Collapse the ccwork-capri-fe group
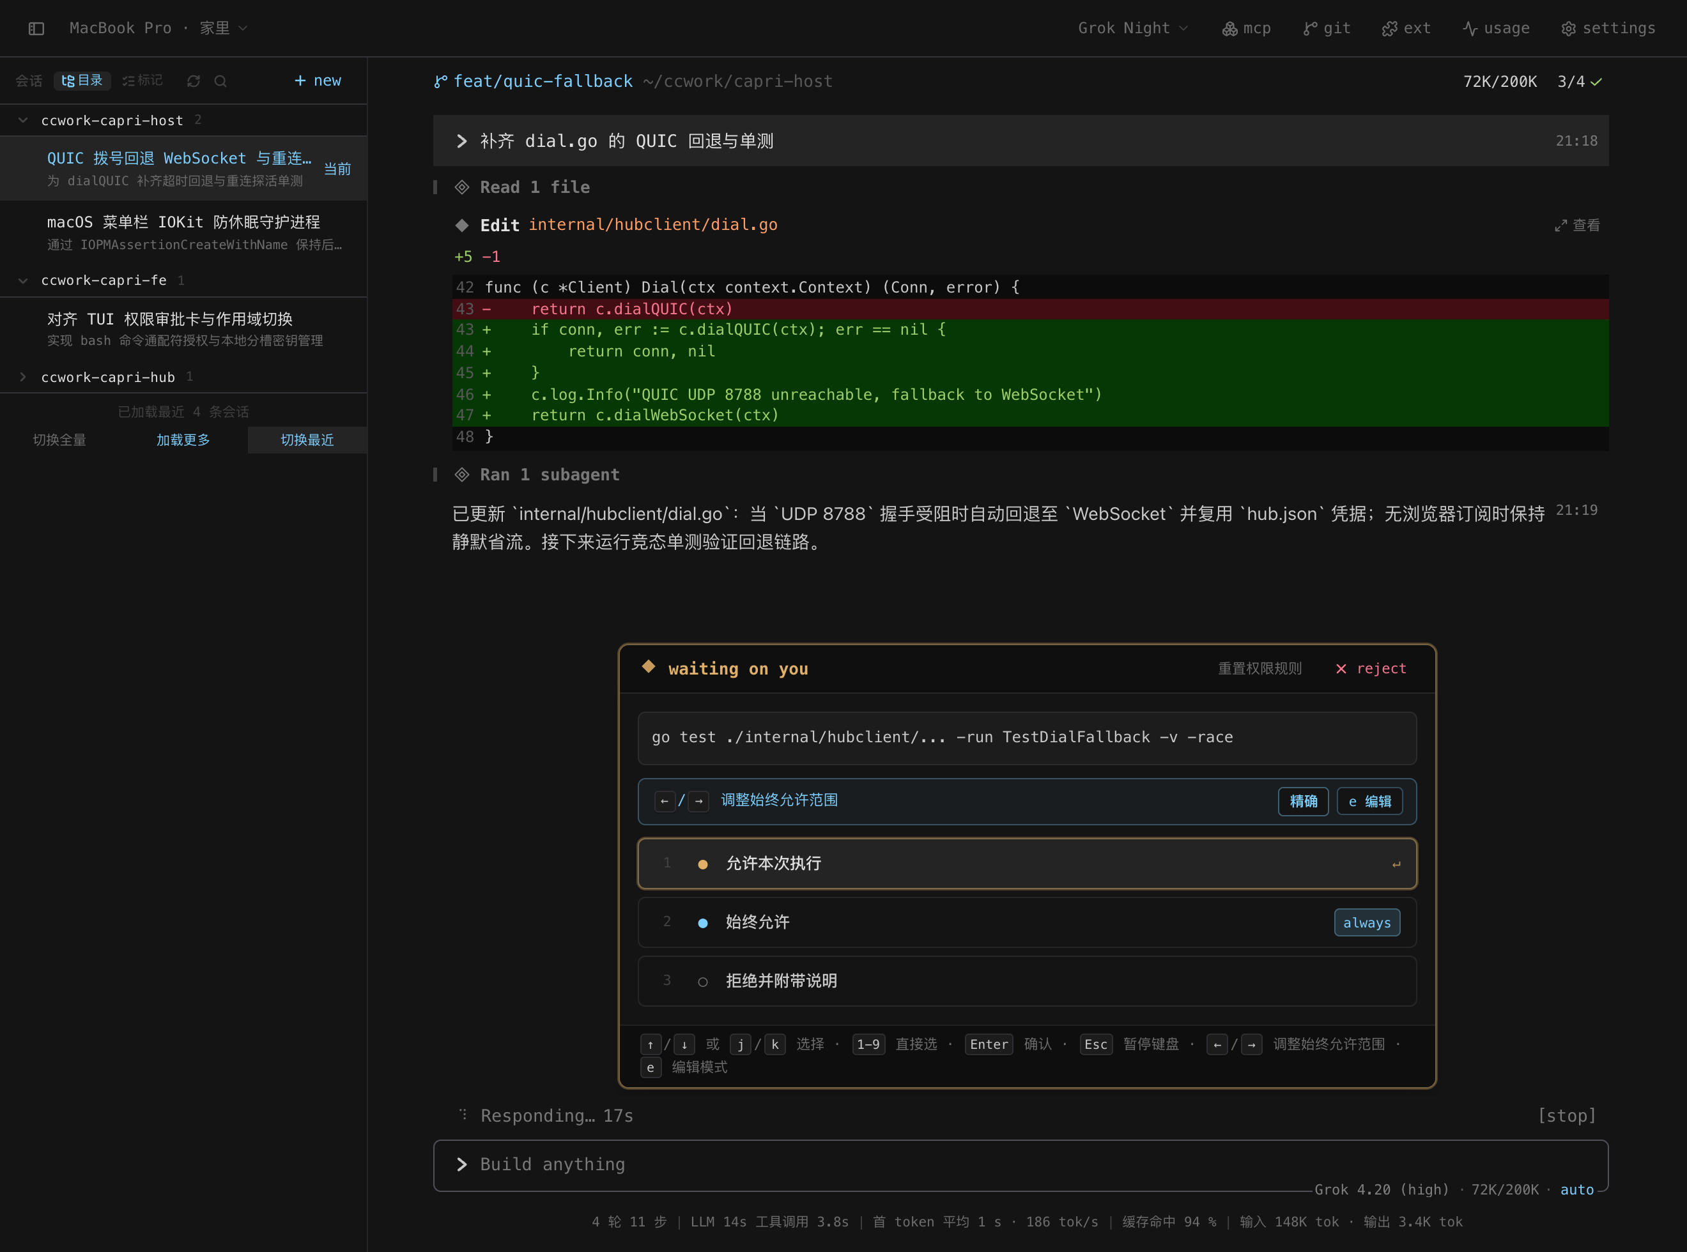Viewport: 1687px width, 1252px height. 24,280
